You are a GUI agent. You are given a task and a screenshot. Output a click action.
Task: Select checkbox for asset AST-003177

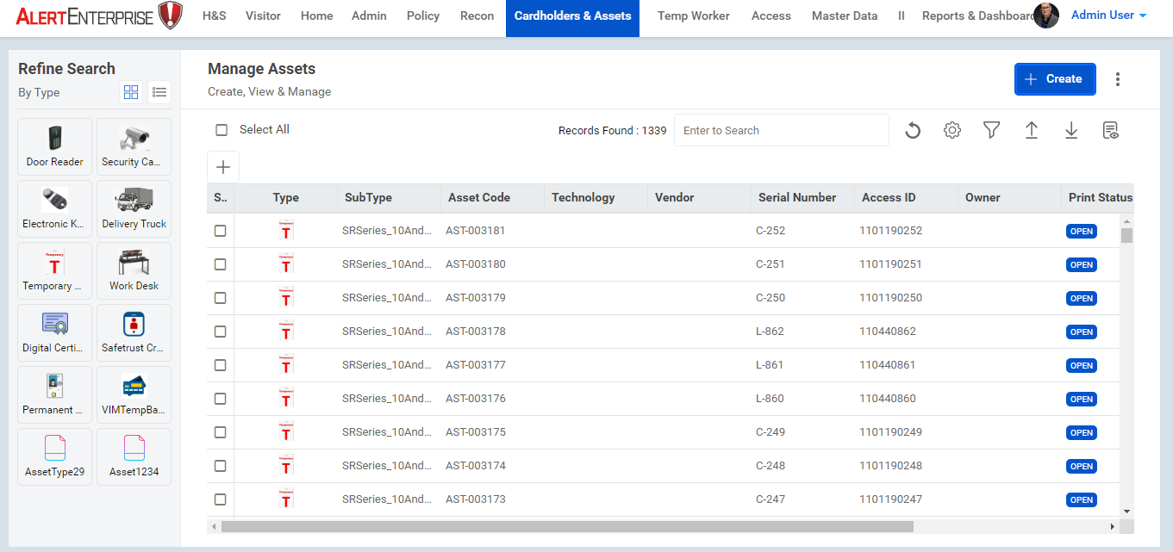pos(221,365)
